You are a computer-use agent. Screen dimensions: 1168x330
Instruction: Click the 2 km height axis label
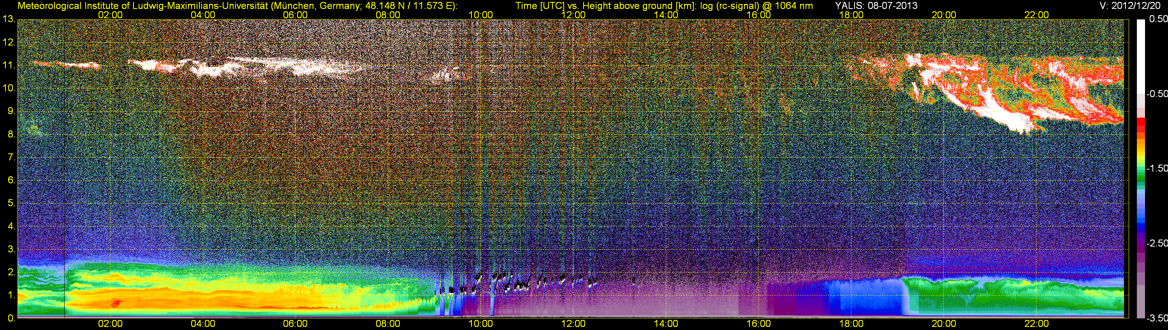[x=11, y=272]
